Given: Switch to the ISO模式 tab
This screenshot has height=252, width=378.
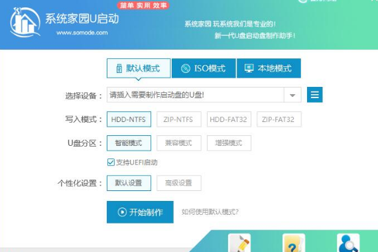Looking at the screenshot, I should click(204, 68).
